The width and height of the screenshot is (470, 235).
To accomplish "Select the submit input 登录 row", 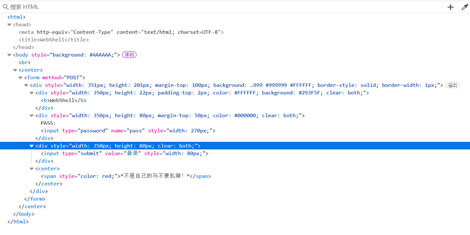I will (x=235, y=153).
